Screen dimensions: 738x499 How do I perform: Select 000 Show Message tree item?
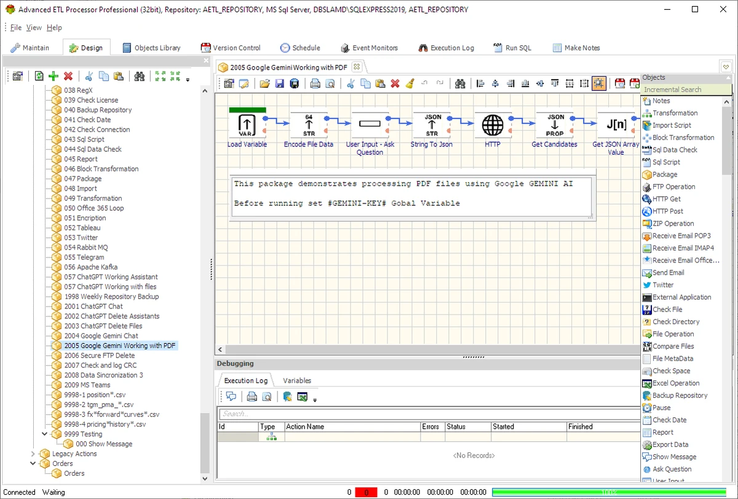click(104, 444)
